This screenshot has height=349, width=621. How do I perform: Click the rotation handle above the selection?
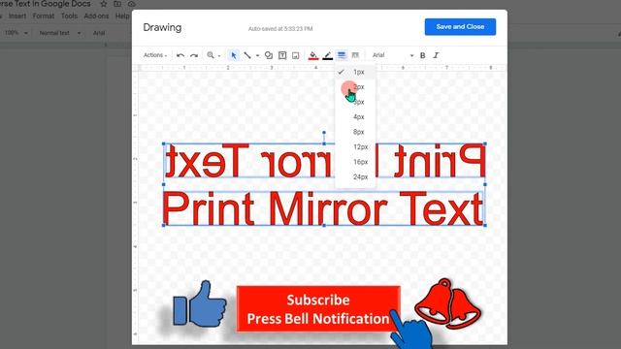(x=324, y=133)
